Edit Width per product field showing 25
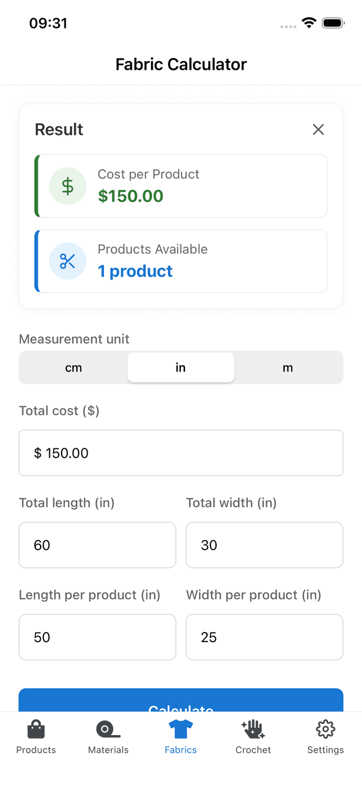Viewport: 362px width, 785px height. 265,637
